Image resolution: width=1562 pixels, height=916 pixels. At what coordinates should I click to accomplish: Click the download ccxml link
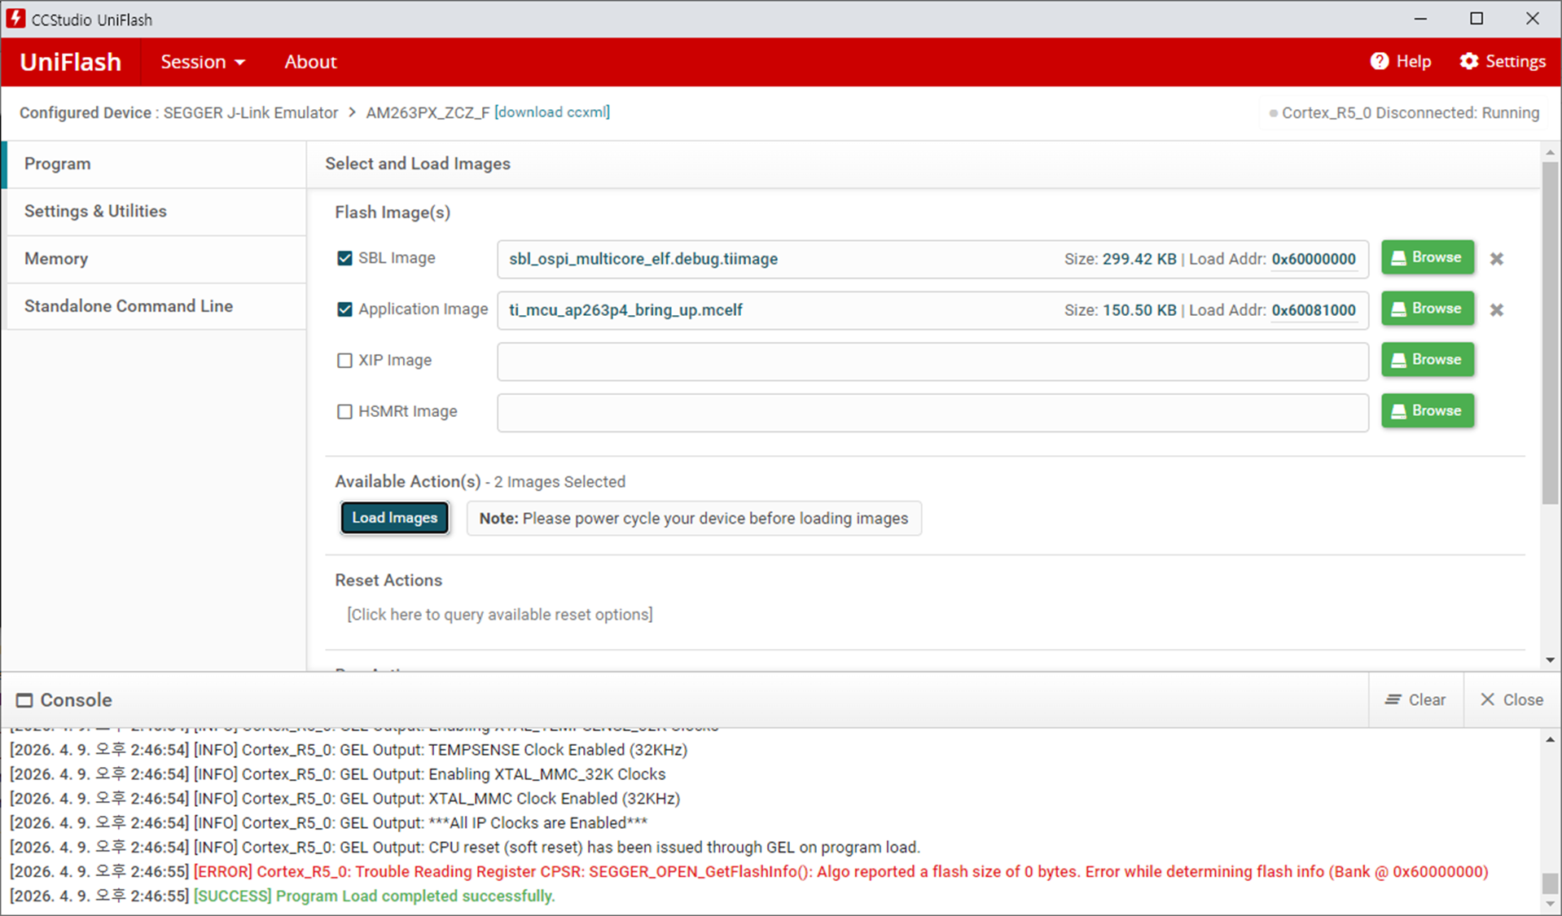pyautogui.click(x=552, y=112)
